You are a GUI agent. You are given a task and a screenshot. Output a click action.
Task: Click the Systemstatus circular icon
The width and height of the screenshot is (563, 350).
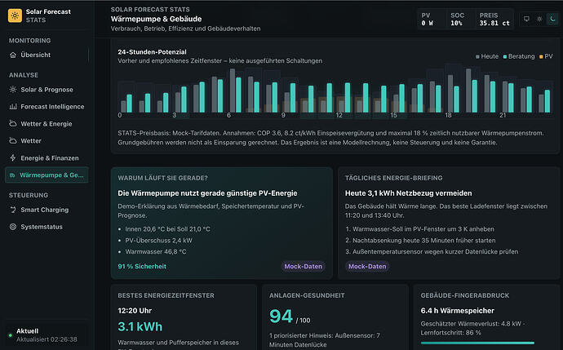tap(13, 227)
